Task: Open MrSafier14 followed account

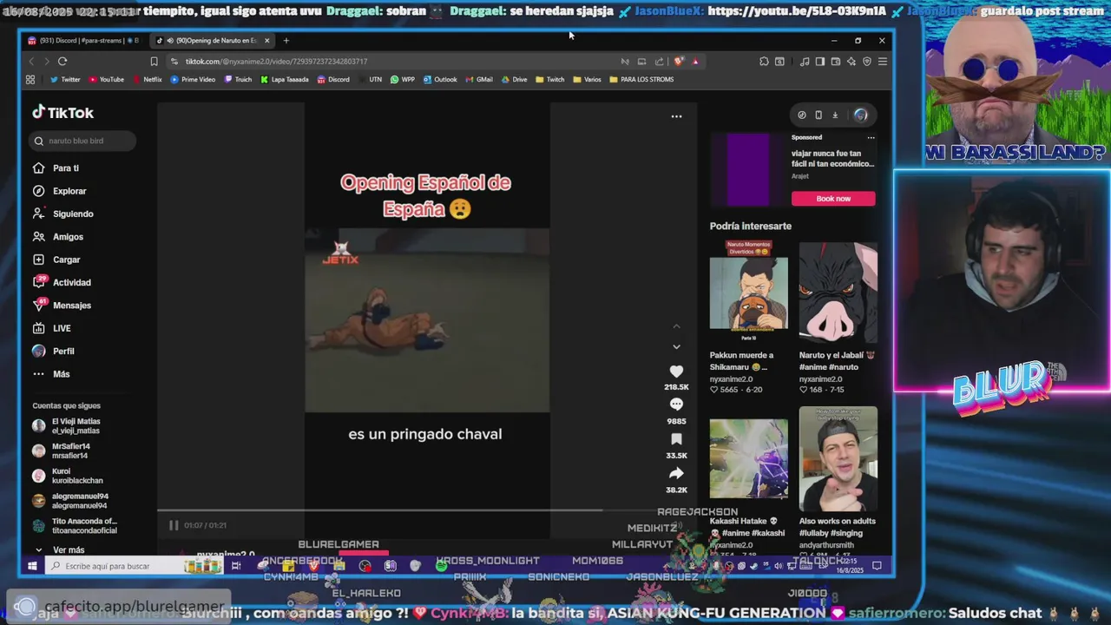Action: click(61, 451)
